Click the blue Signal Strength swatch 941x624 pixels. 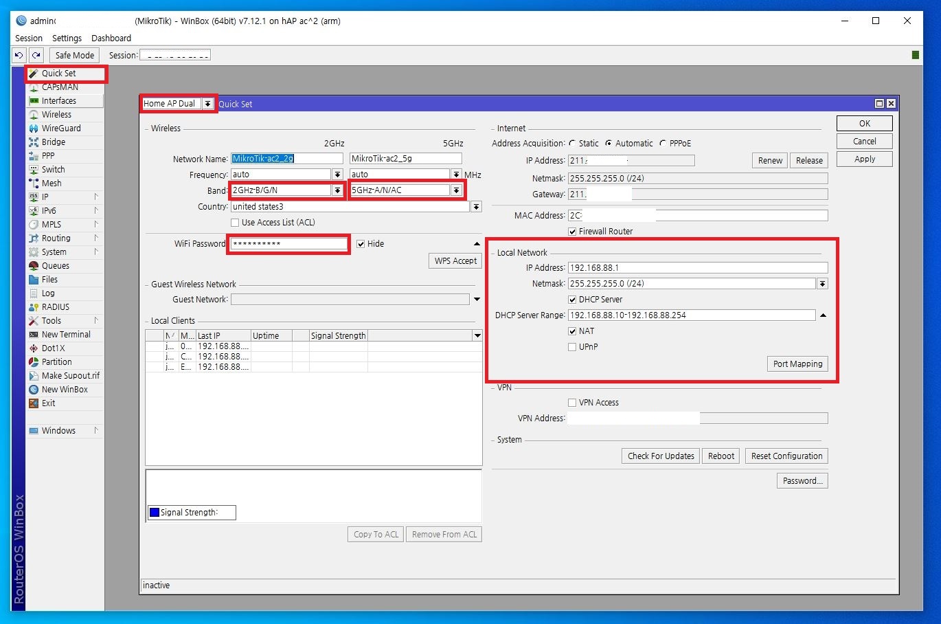pyautogui.click(x=155, y=513)
